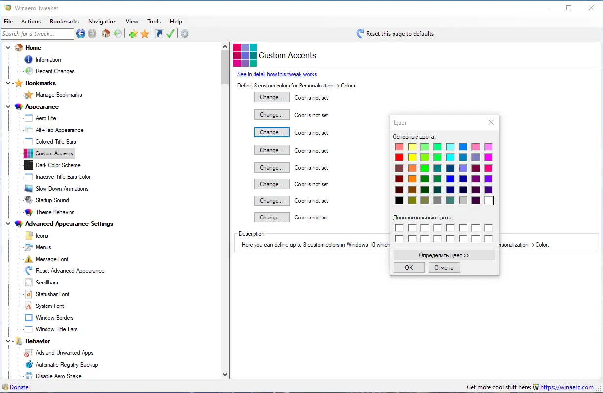
Task: Collapse the Appearance tree section
Action: [x=8, y=107]
